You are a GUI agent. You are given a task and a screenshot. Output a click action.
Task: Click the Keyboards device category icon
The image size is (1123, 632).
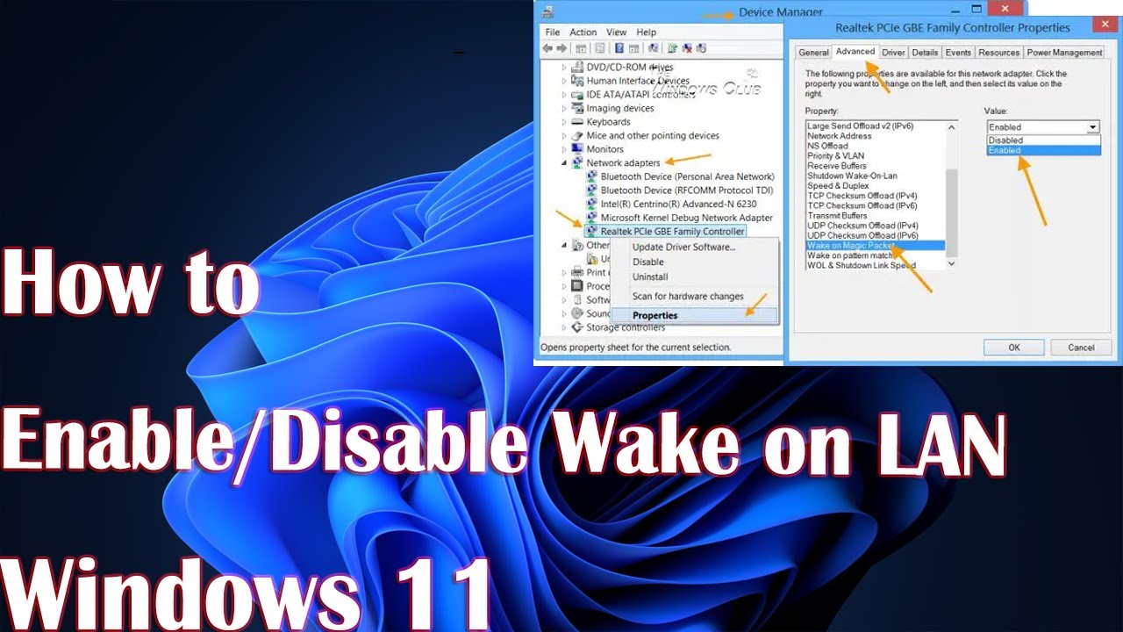(577, 122)
